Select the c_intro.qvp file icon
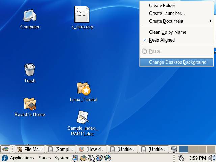Image resolution: width=216 pixels, height=162 pixels. pyautogui.click(x=82, y=15)
